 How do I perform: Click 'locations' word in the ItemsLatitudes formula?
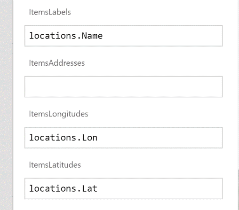53,188
